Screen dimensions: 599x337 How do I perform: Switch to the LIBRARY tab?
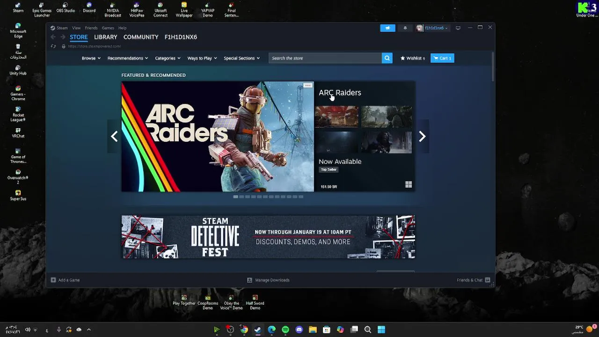tap(106, 37)
